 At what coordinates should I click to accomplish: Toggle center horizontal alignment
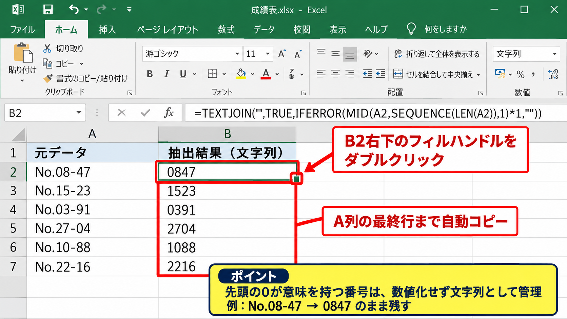click(x=335, y=74)
